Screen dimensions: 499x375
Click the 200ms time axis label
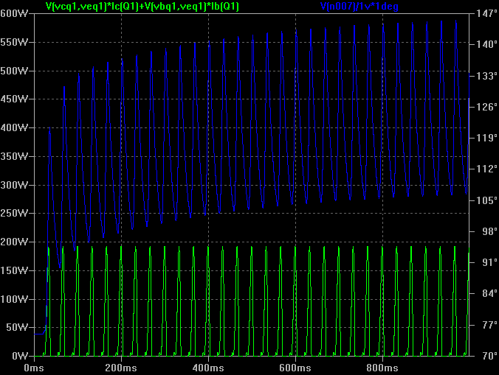[121, 368]
